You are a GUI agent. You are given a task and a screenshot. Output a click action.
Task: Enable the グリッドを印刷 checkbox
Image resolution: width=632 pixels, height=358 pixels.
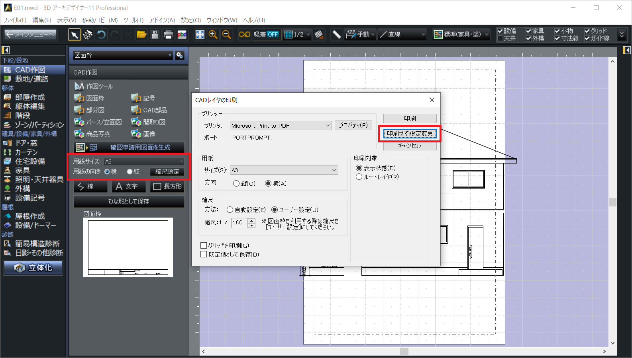(204, 246)
